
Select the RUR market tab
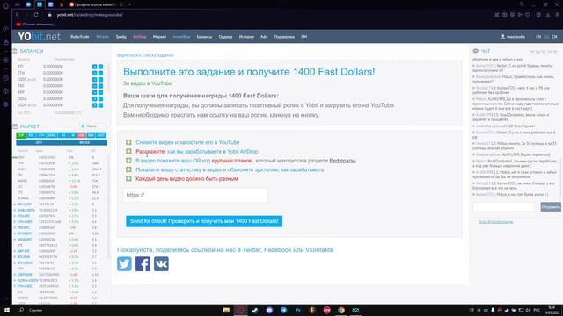click(91, 135)
